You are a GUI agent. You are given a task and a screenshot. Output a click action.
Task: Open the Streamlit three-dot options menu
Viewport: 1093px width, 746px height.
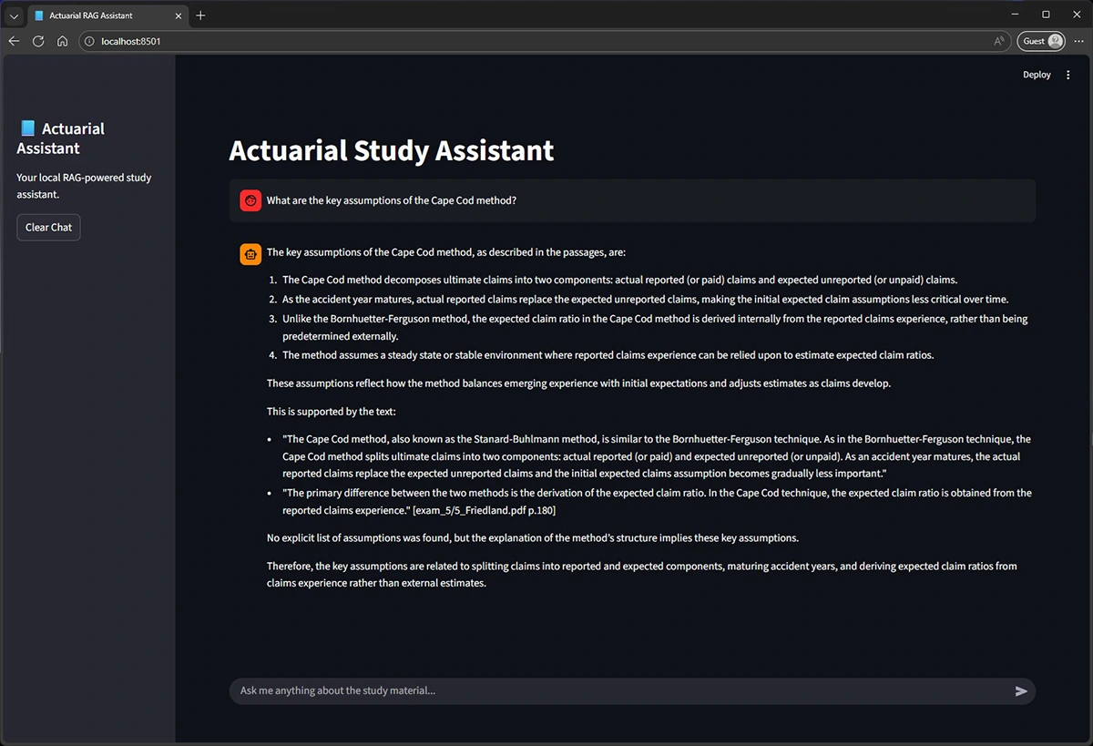click(x=1067, y=75)
